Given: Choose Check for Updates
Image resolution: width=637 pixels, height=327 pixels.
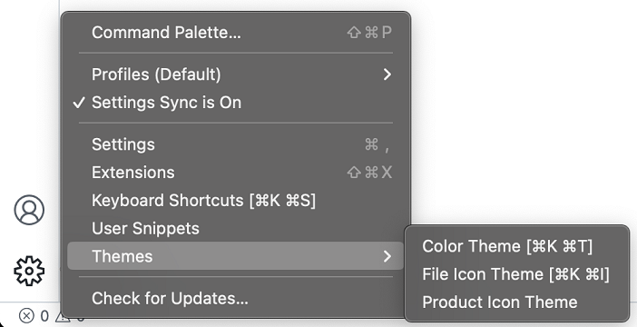Looking at the screenshot, I should pos(236,299).
